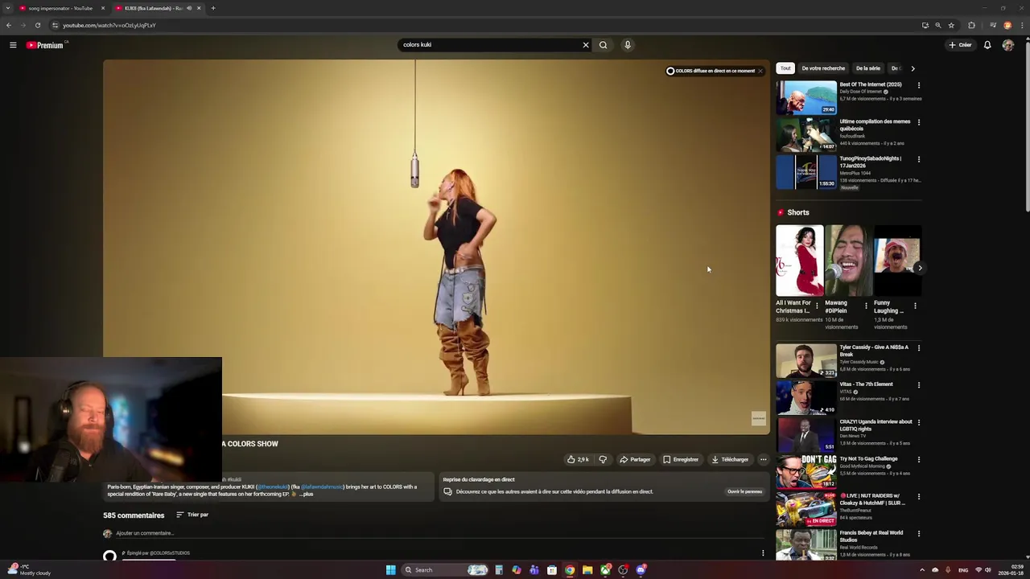Image resolution: width=1030 pixels, height=579 pixels.
Task: Open a new browser tab
Action: pos(213,8)
